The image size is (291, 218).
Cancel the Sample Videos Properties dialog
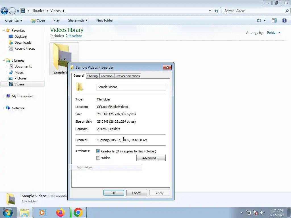tap(137, 193)
